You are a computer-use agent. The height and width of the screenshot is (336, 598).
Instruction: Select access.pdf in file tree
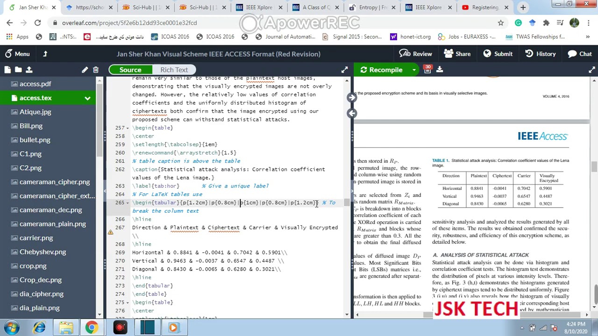[x=35, y=84]
